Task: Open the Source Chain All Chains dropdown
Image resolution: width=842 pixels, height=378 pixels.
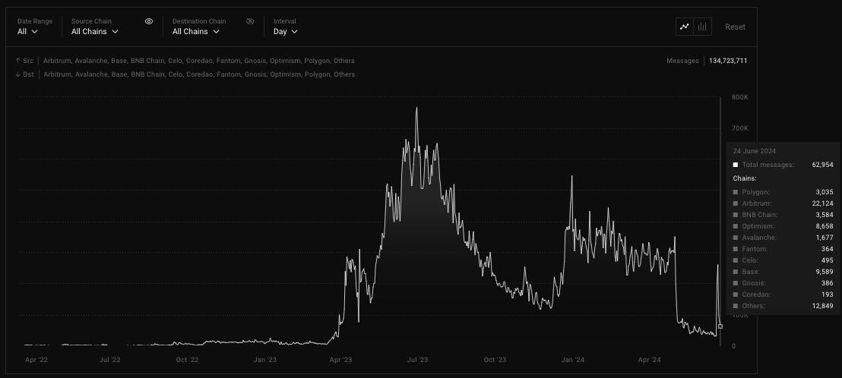Action: coord(94,32)
